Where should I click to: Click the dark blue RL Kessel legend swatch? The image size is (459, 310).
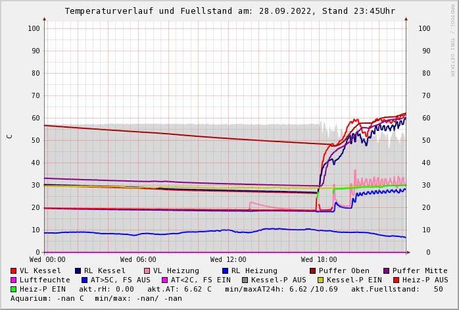pos(78,271)
